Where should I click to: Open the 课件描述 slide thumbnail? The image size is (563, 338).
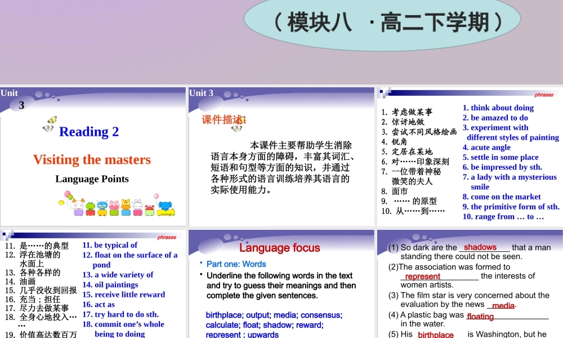click(x=281, y=157)
